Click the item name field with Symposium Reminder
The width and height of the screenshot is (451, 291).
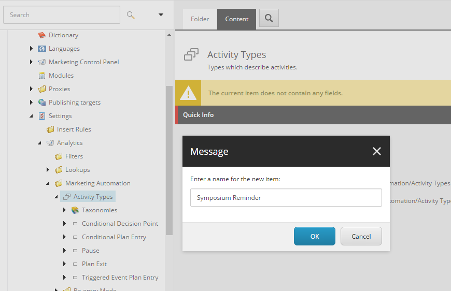click(x=286, y=198)
